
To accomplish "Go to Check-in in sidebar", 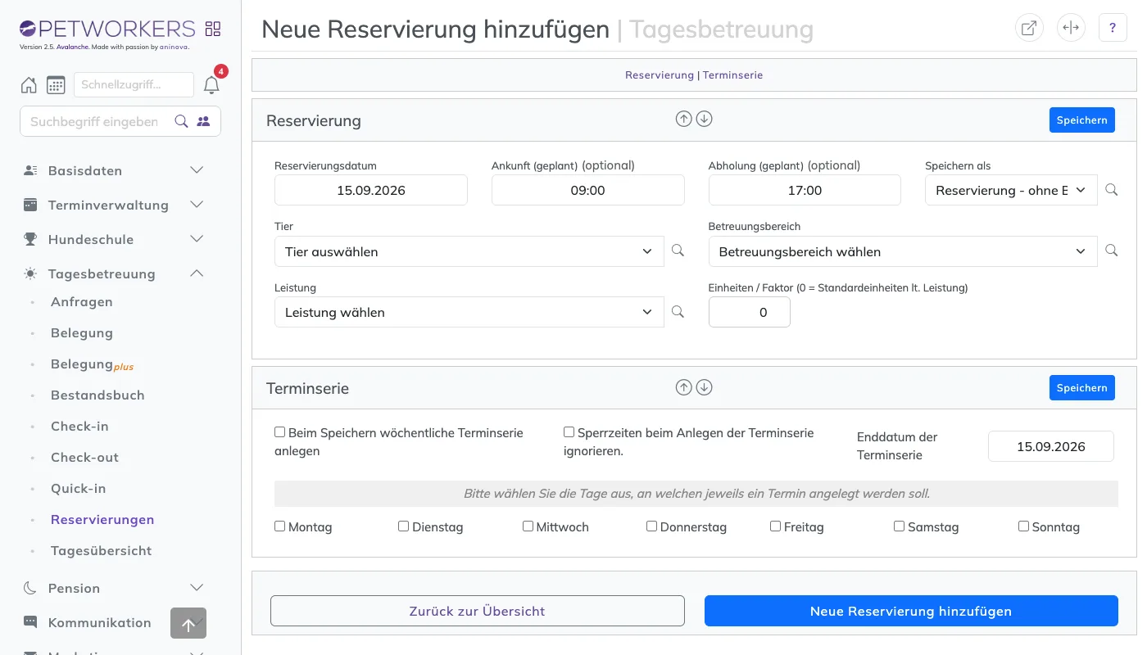I will click(x=79, y=426).
